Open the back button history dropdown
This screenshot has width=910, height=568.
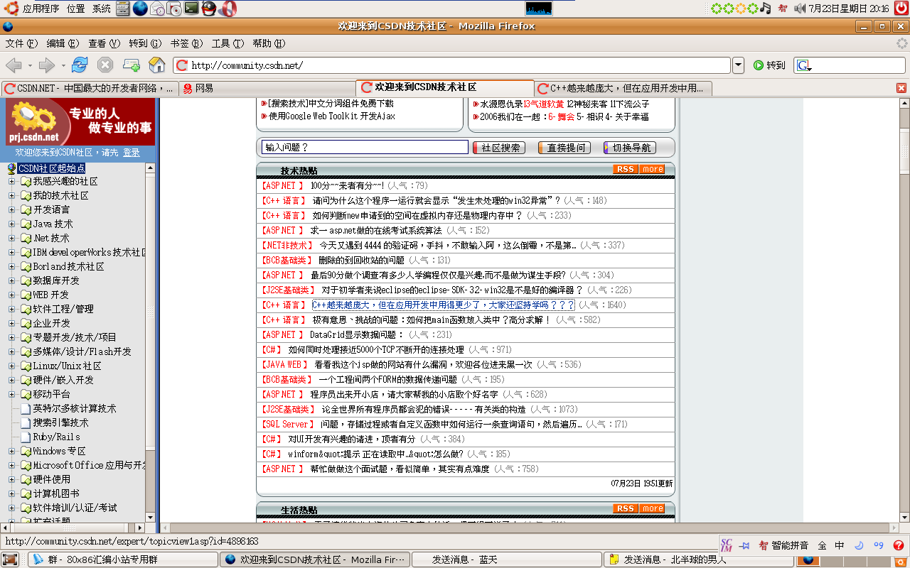30,66
